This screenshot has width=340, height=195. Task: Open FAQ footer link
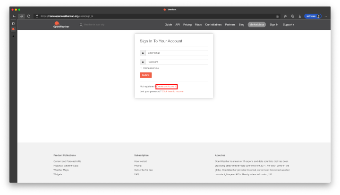(136, 174)
